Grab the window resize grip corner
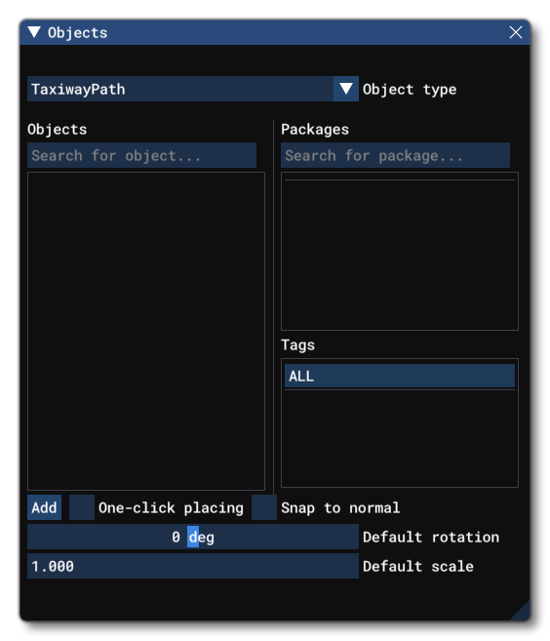This screenshot has height=641, width=550. tap(521, 611)
